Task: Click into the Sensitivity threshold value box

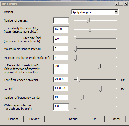Action: click(61, 30)
